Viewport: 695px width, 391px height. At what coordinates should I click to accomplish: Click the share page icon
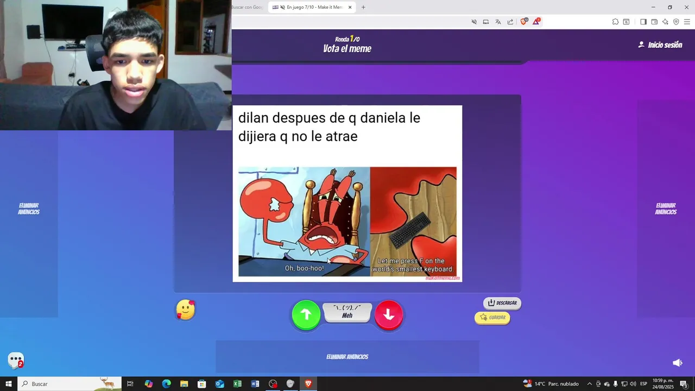pos(510,22)
